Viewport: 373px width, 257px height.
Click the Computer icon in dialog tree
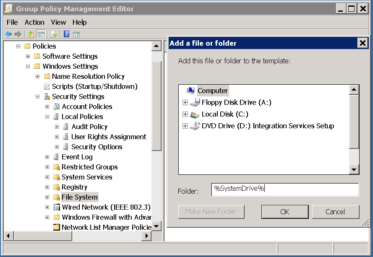[x=191, y=91]
